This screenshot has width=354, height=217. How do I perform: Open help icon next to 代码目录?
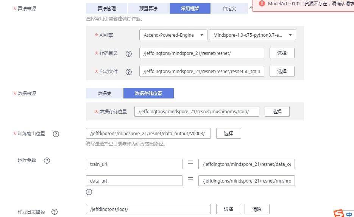[x=129, y=54]
